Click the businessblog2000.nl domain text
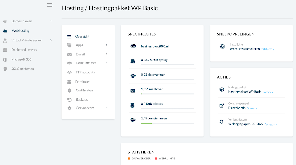296x165 pixels. tap(155, 46)
